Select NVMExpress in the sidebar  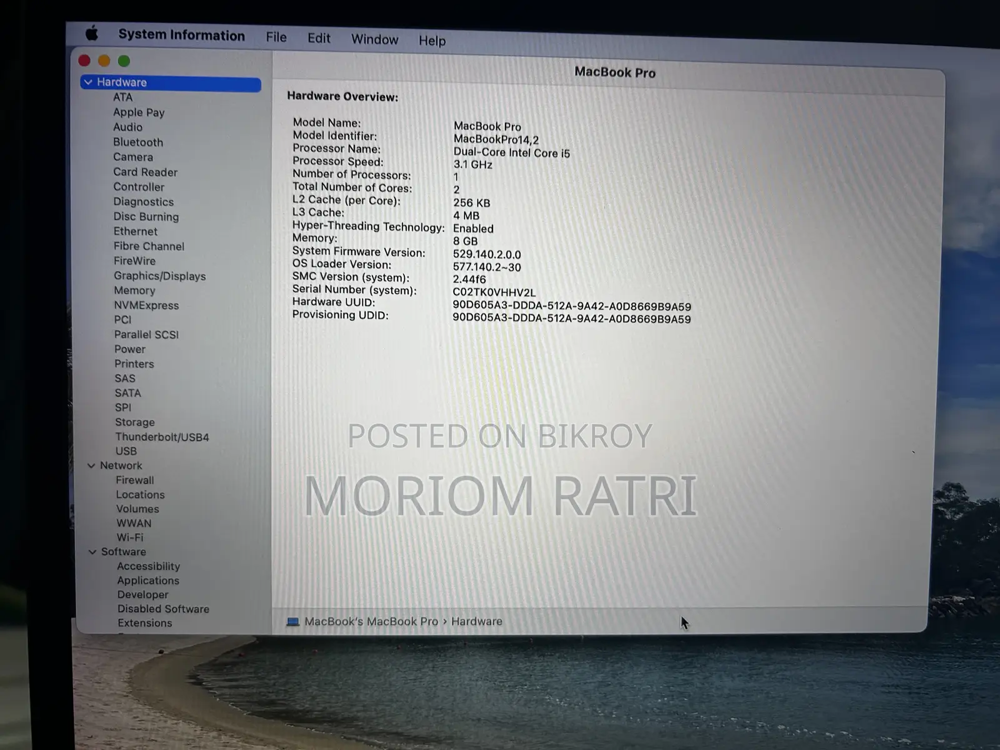[146, 306]
